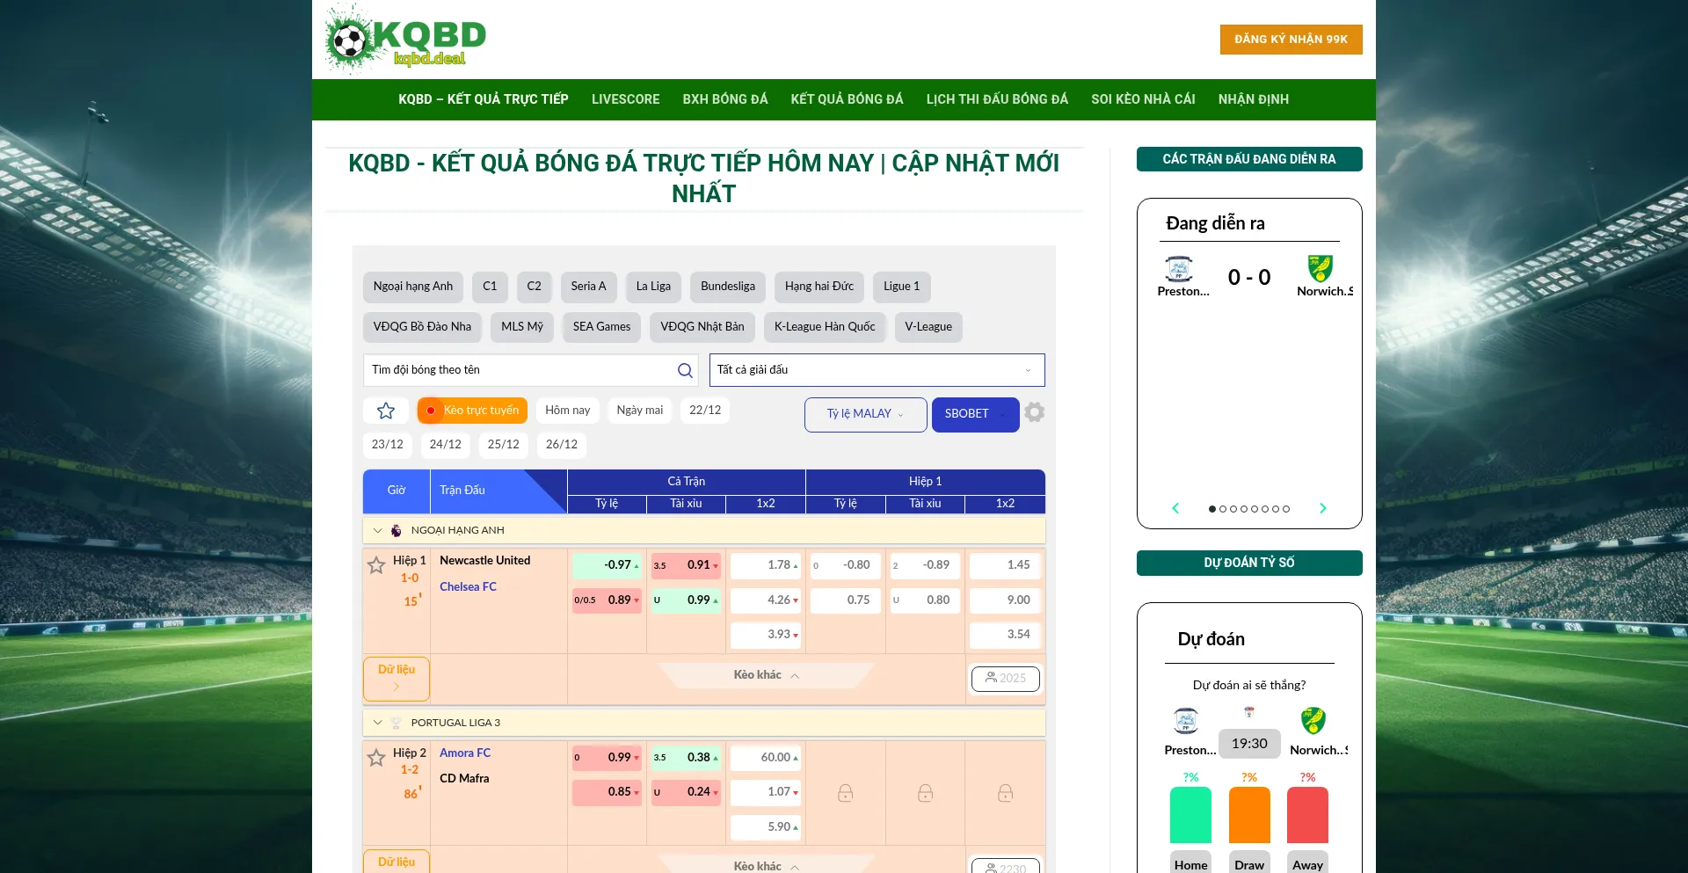Viewport: 1688px width, 873px height.
Task: Activate the favorites star filter
Action: click(385, 410)
